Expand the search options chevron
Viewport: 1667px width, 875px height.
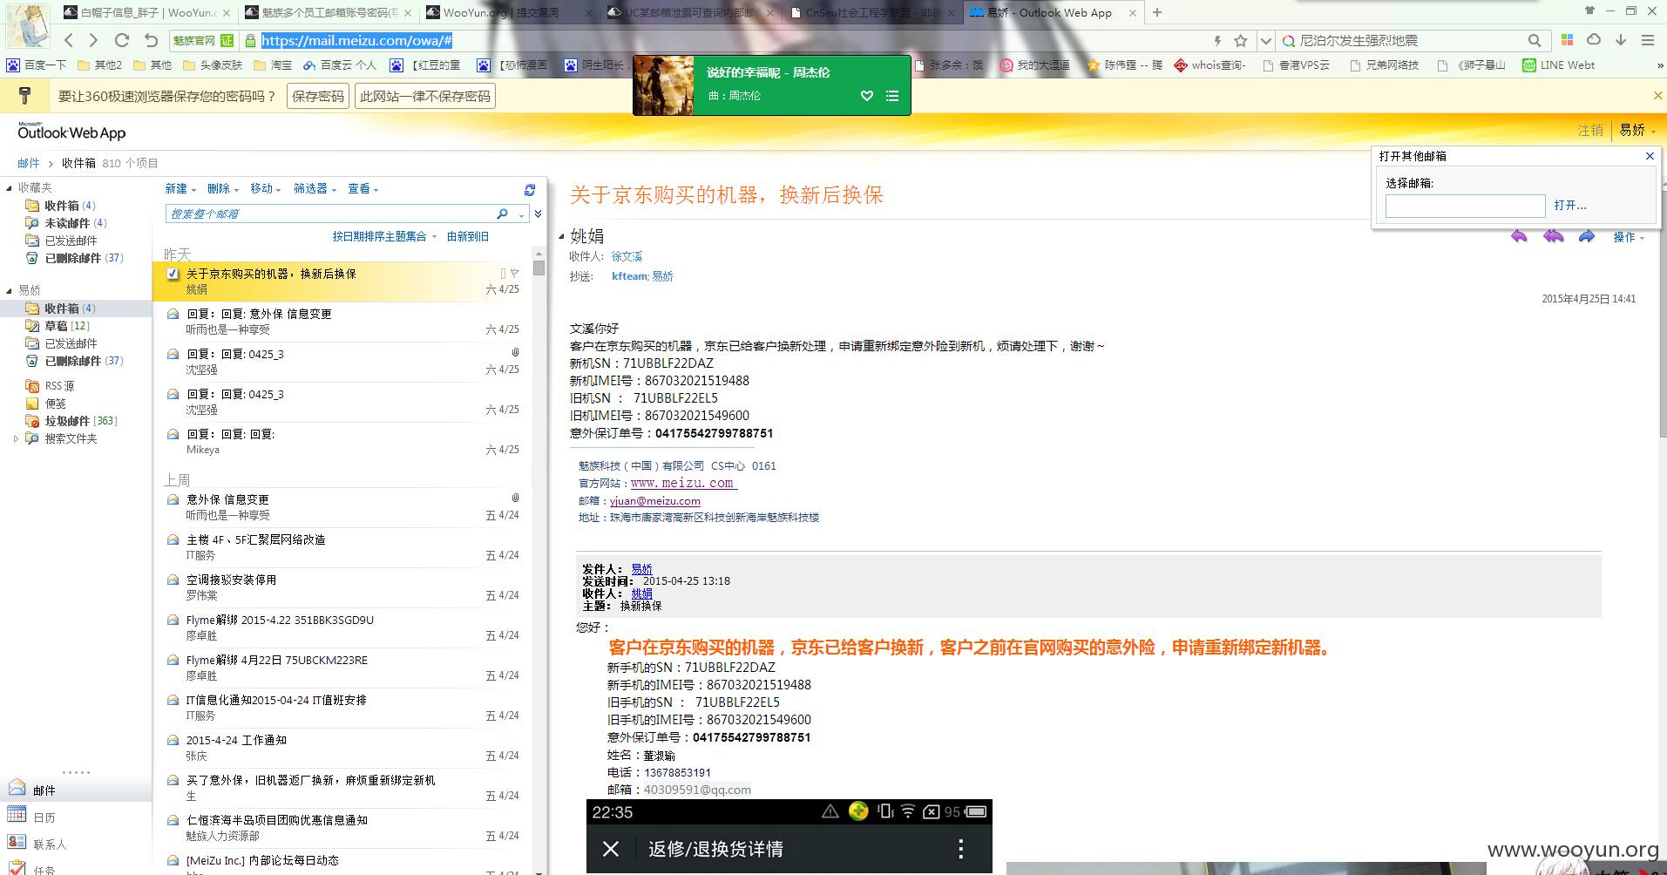pyautogui.click(x=538, y=214)
